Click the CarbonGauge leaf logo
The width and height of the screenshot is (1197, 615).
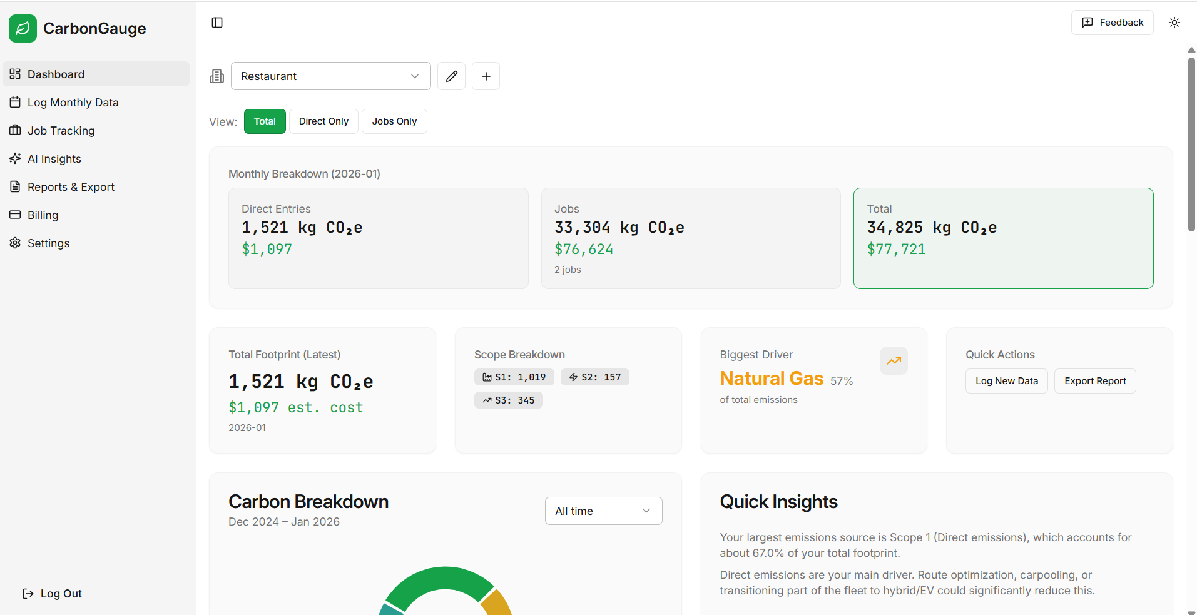[23, 28]
